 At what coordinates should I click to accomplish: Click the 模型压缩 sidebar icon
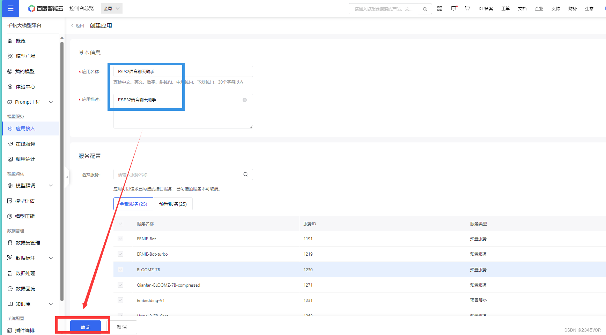click(10, 216)
